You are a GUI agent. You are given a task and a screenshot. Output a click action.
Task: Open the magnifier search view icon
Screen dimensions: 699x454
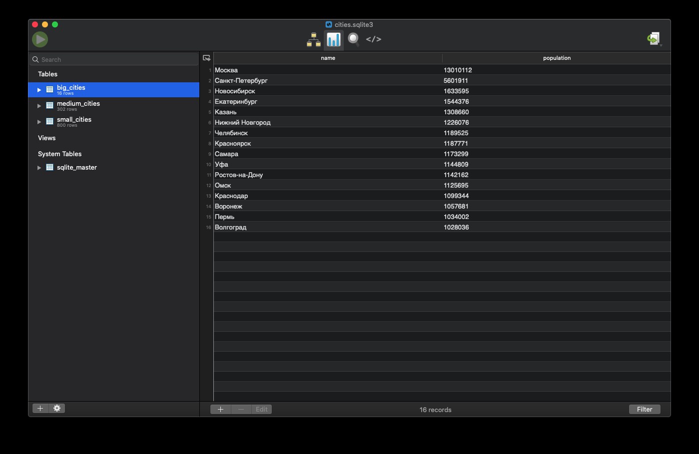[354, 39]
